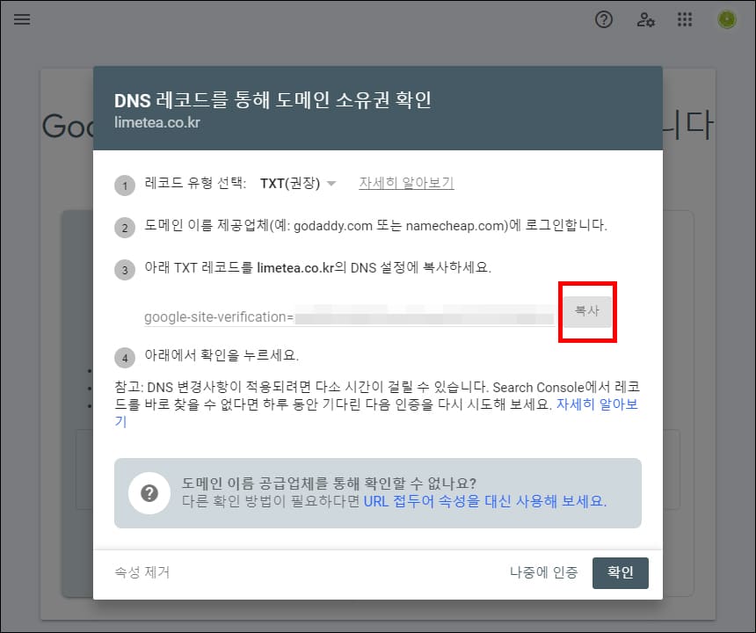Screen dimensions: 756x633
Task: Click the question mark icon in the blue banner
Action: coord(149,492)
